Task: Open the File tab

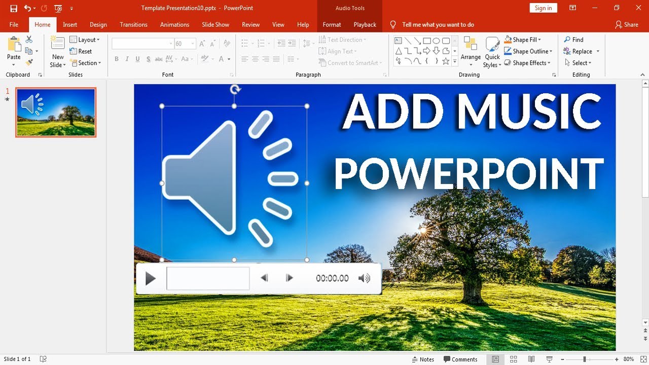Action: (x=14, y=24)
